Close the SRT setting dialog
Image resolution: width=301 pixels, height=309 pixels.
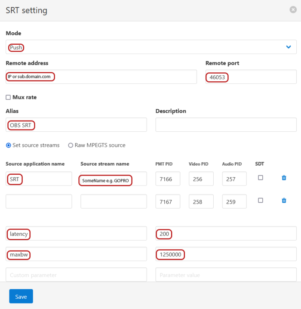tap(293, 9)
